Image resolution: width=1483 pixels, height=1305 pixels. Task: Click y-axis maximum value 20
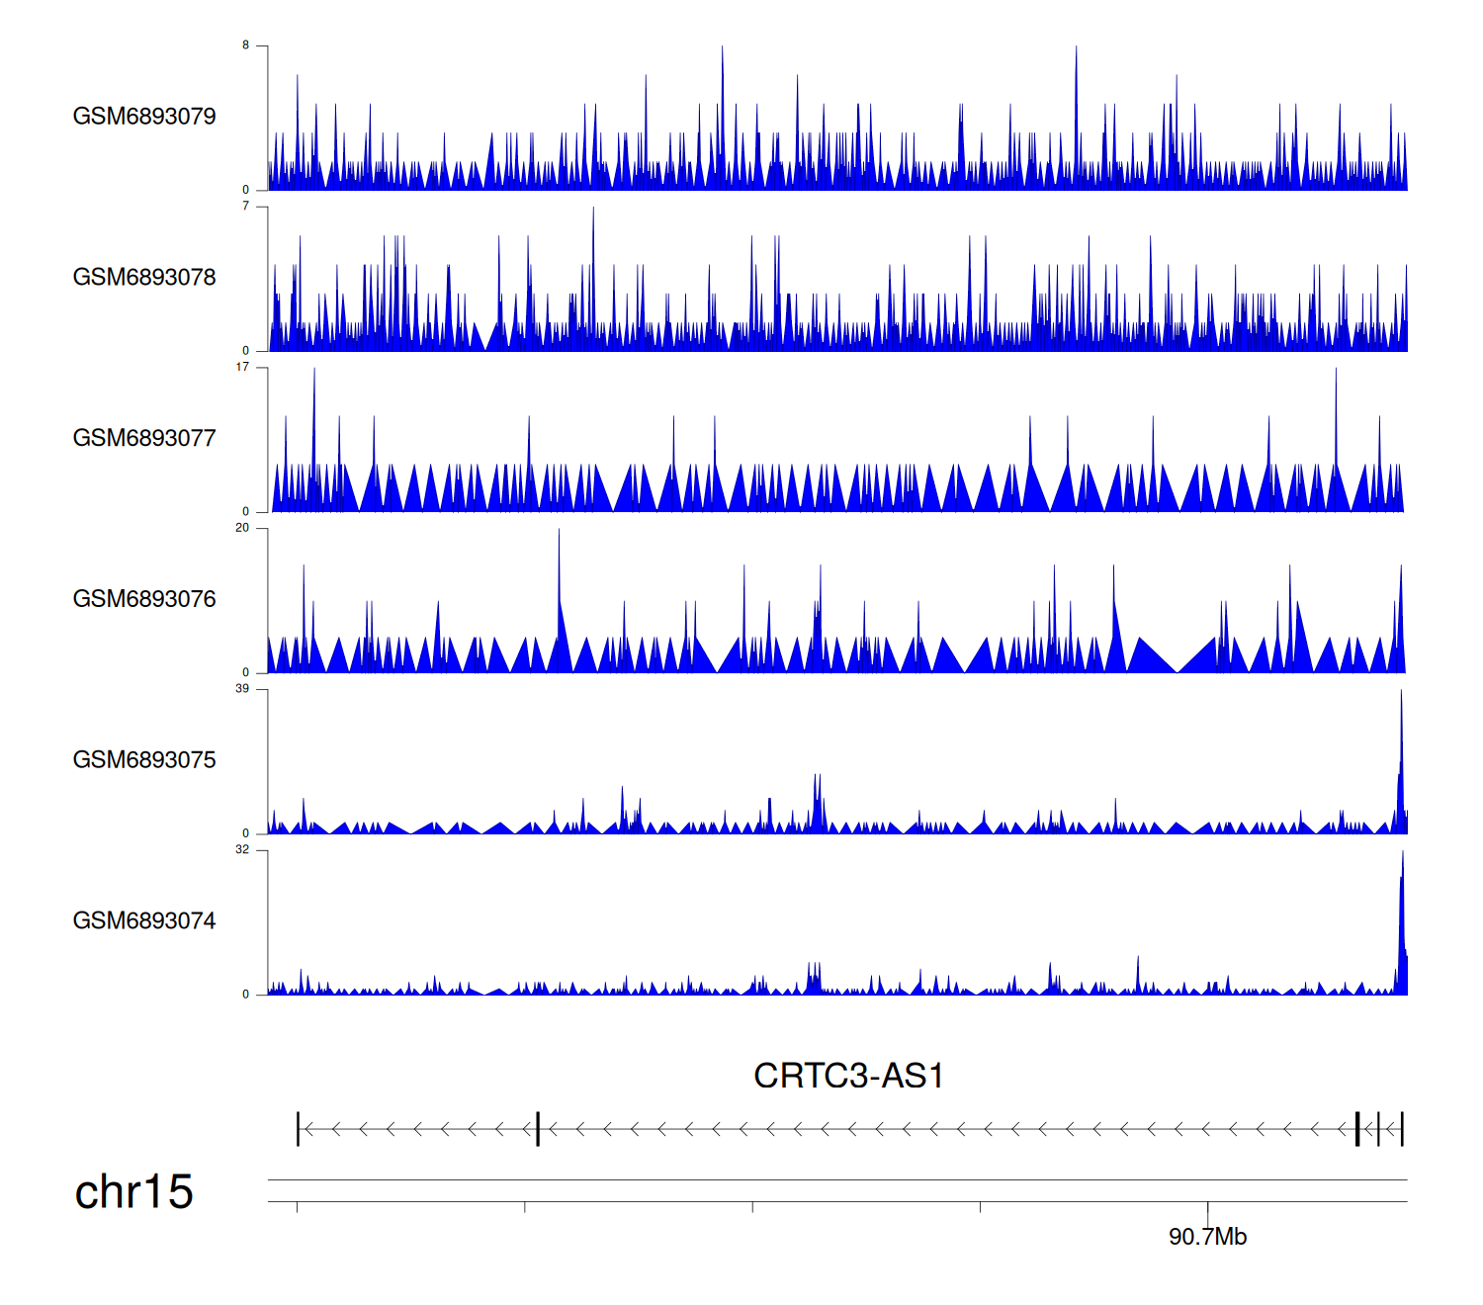tap(242, 528)
